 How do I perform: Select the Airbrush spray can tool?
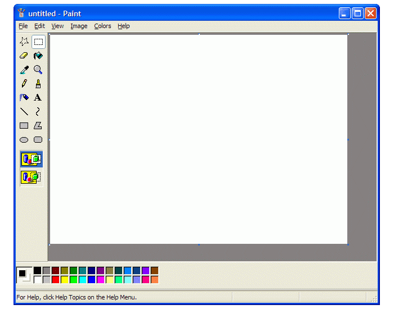click(24, 98)
